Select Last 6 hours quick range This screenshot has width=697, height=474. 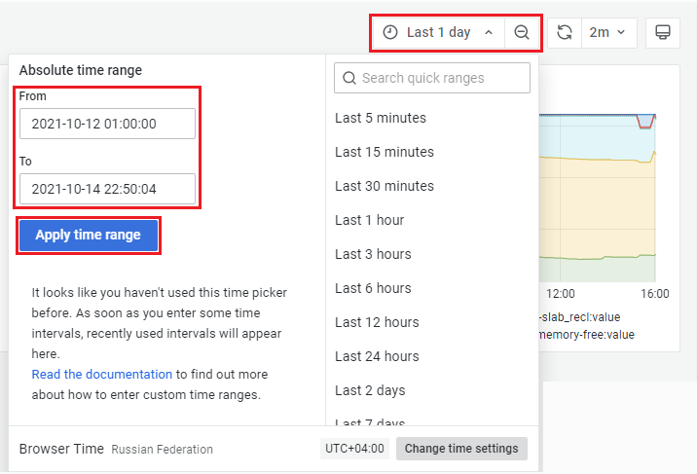click(374, 288)
